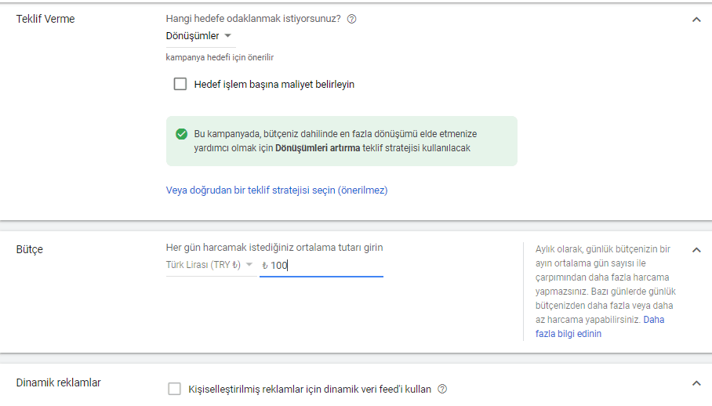The height and width of the screenshot is (406, 712).
Task: Tick the dynamic data feed checkbox
Action: (x=174, y=389)
